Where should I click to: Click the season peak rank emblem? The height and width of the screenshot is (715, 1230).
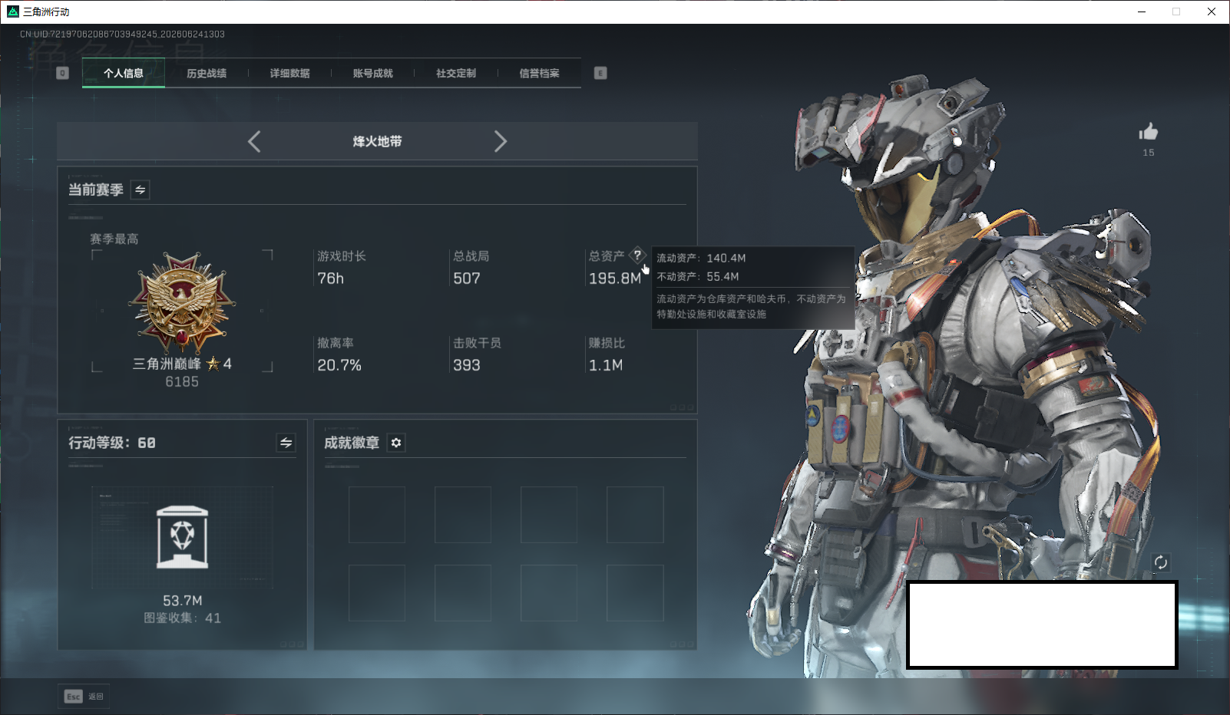point(182,305)
